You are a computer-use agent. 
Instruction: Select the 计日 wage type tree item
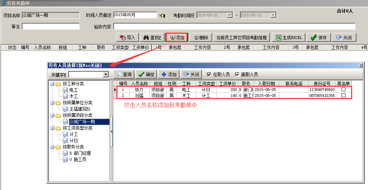[74, 140]
